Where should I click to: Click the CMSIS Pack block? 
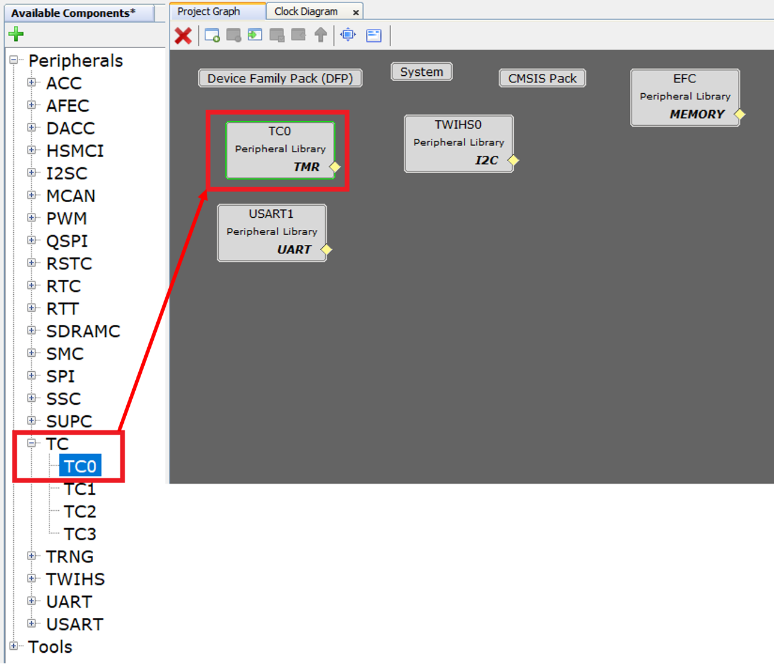coord(542,78)
